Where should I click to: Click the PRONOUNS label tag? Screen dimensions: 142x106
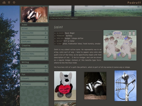click(60, 36)
